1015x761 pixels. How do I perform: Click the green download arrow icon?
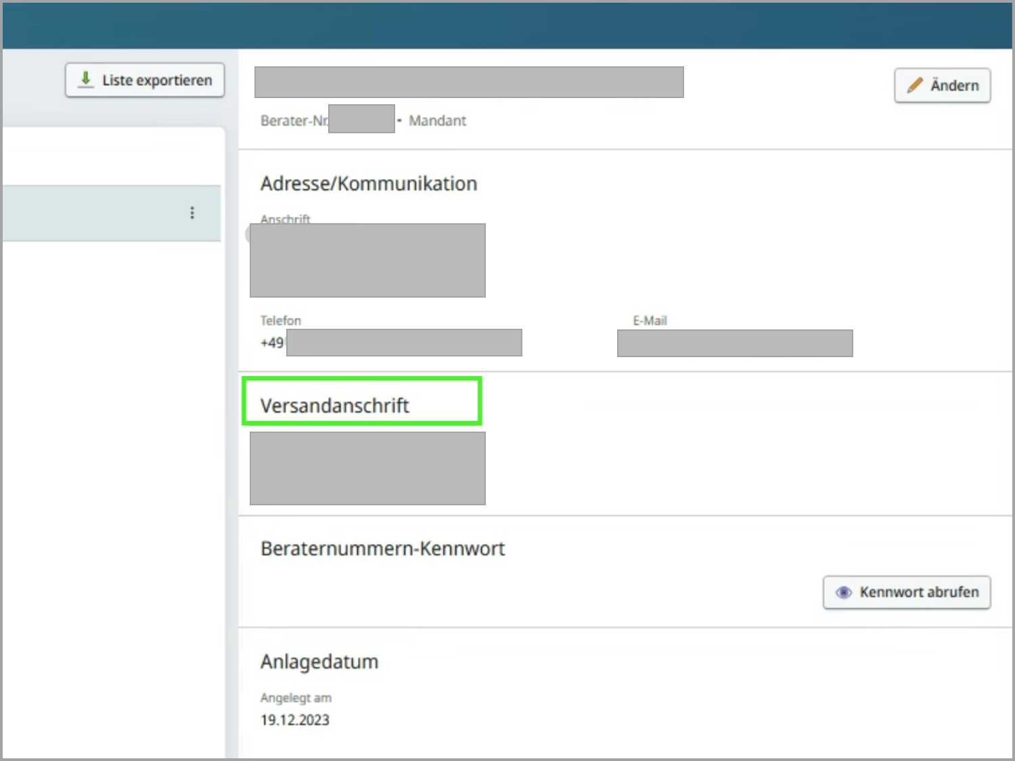click(x=86, y=80)
